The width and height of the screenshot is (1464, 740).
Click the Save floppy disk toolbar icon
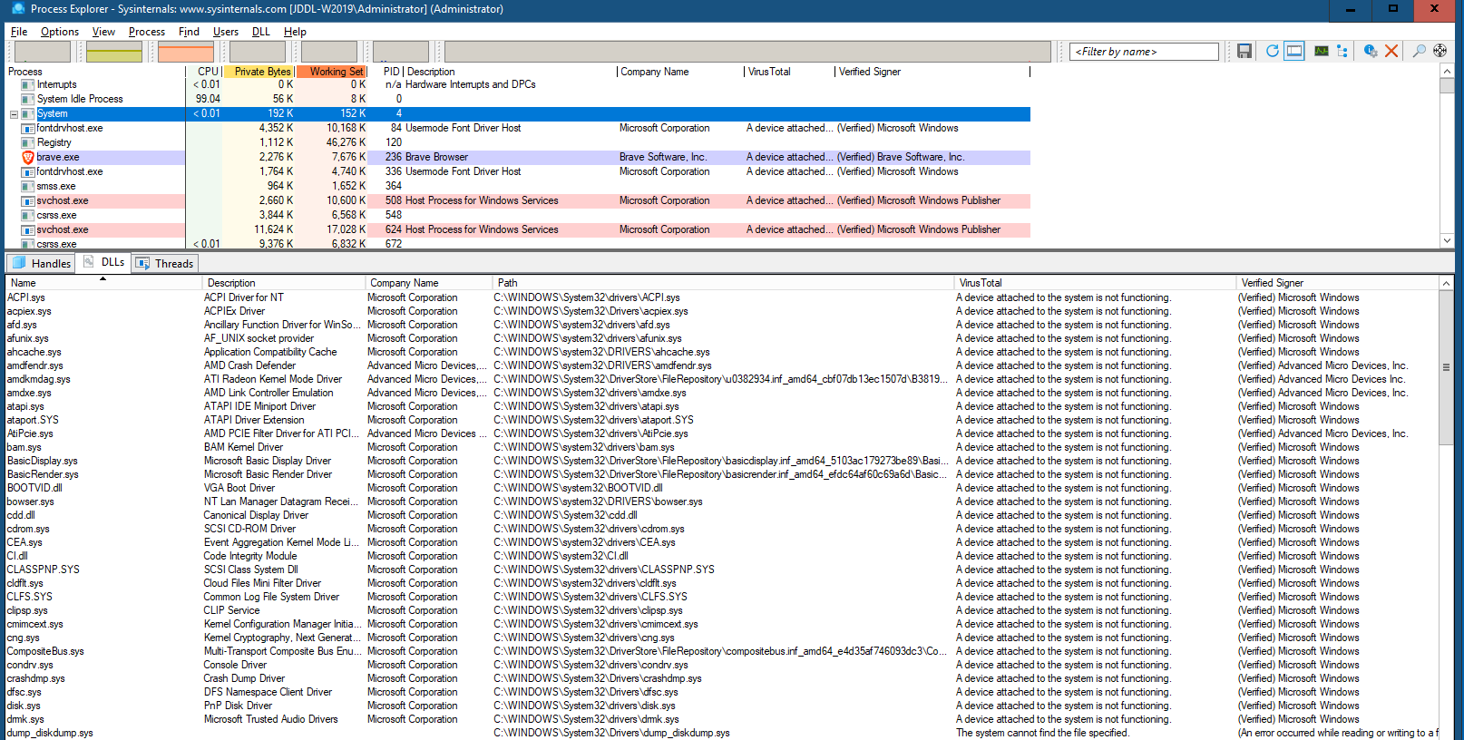tap(1244, 52)
